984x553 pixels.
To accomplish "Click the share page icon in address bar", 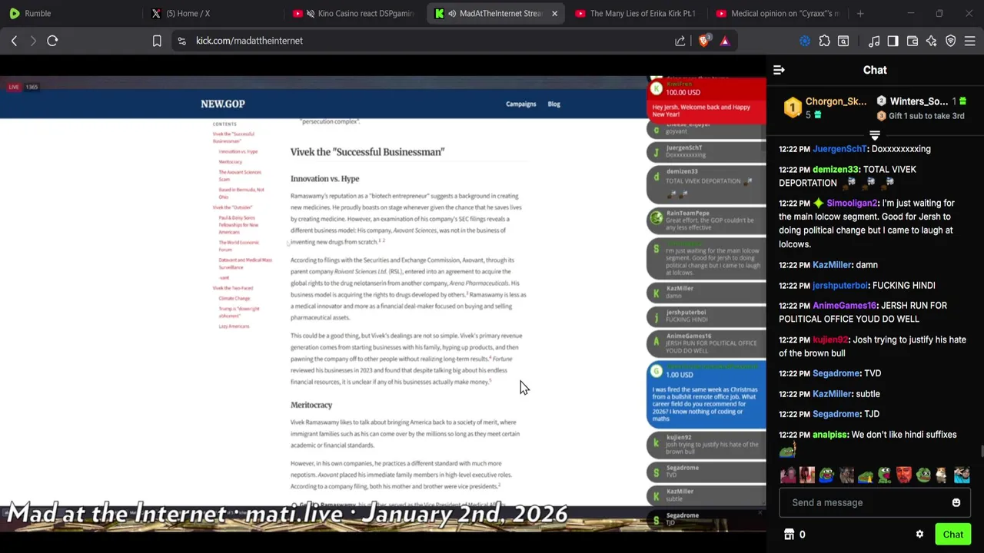I will click(x=680, y=41).
